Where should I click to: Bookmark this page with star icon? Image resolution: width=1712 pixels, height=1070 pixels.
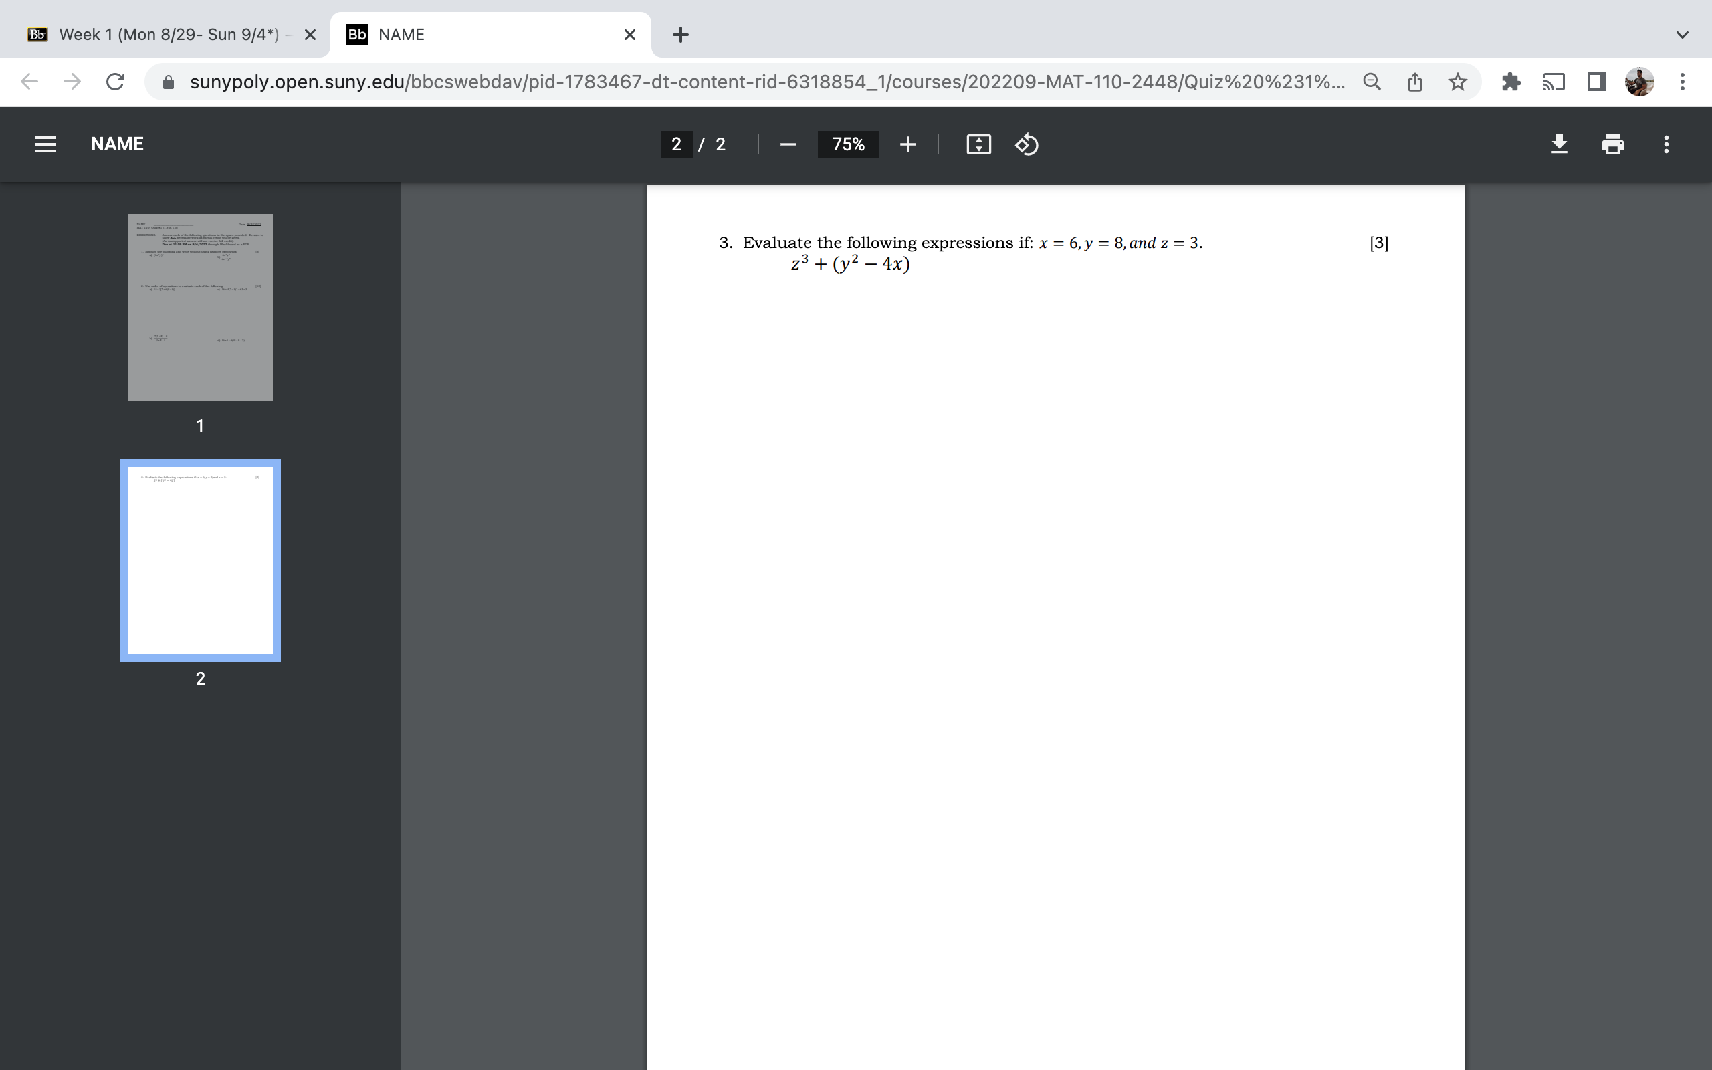pos(1457,82)
